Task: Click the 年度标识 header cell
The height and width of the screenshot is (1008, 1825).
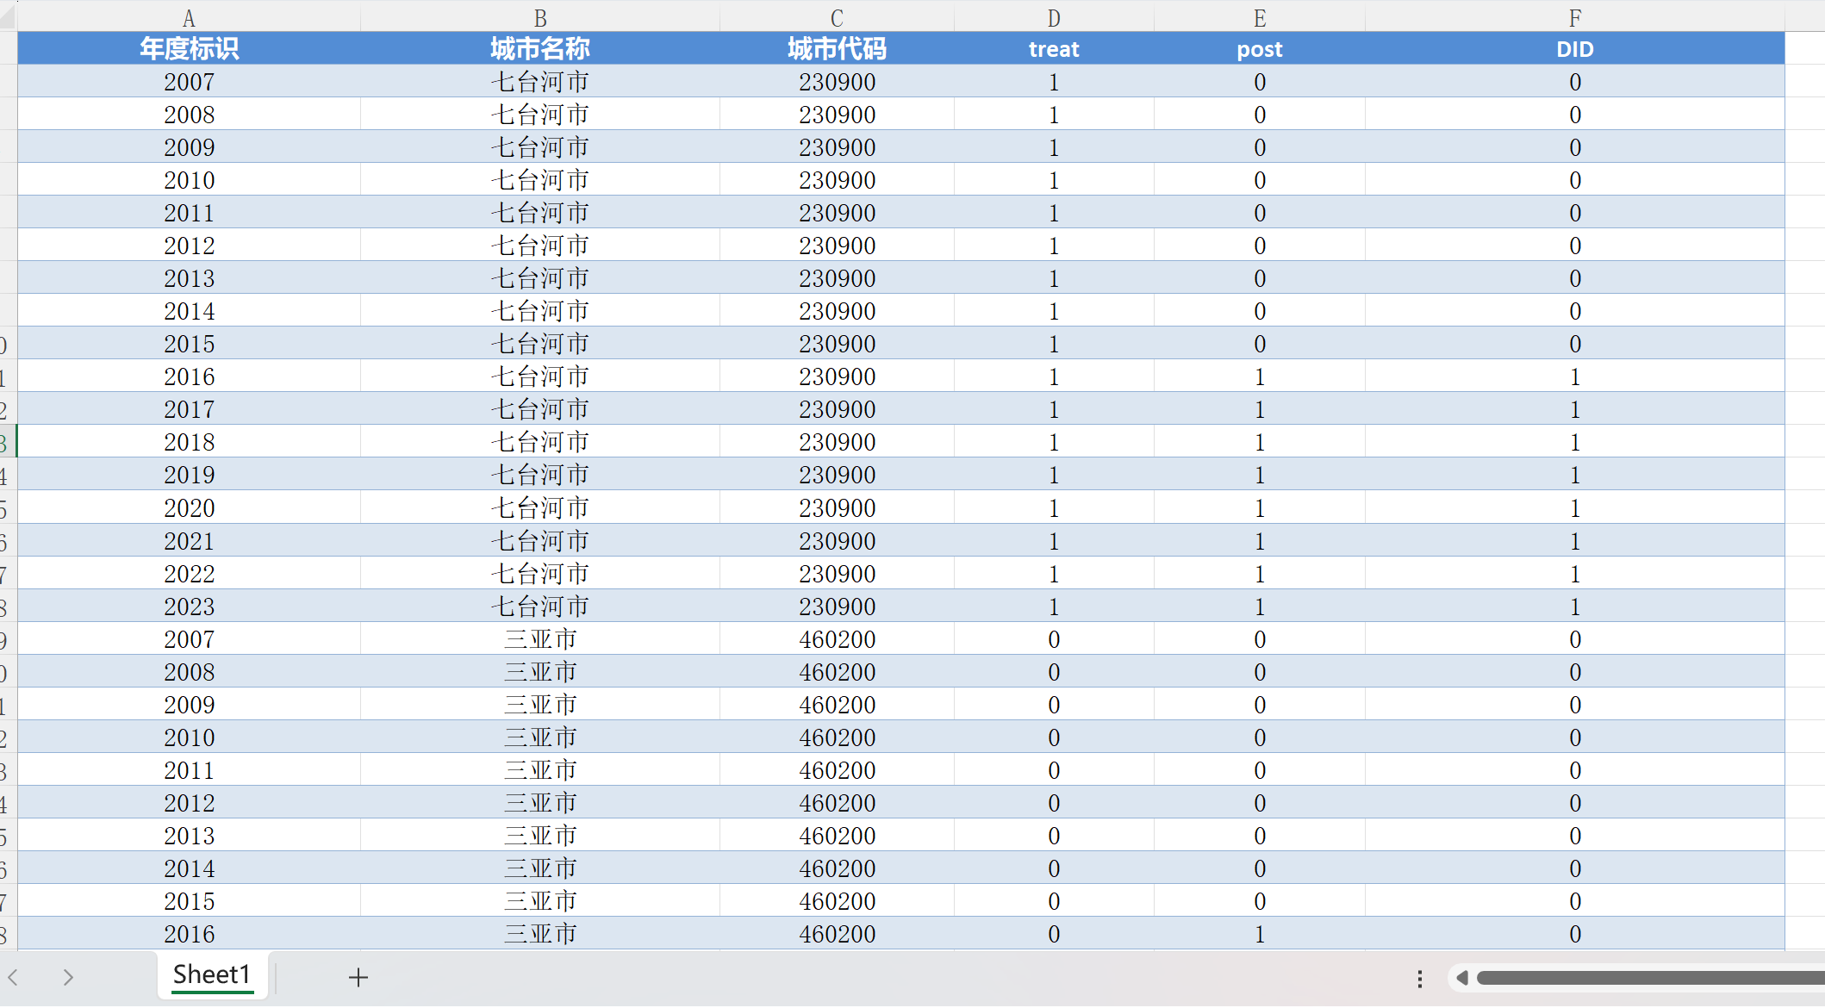Action: tap(189, 49)
